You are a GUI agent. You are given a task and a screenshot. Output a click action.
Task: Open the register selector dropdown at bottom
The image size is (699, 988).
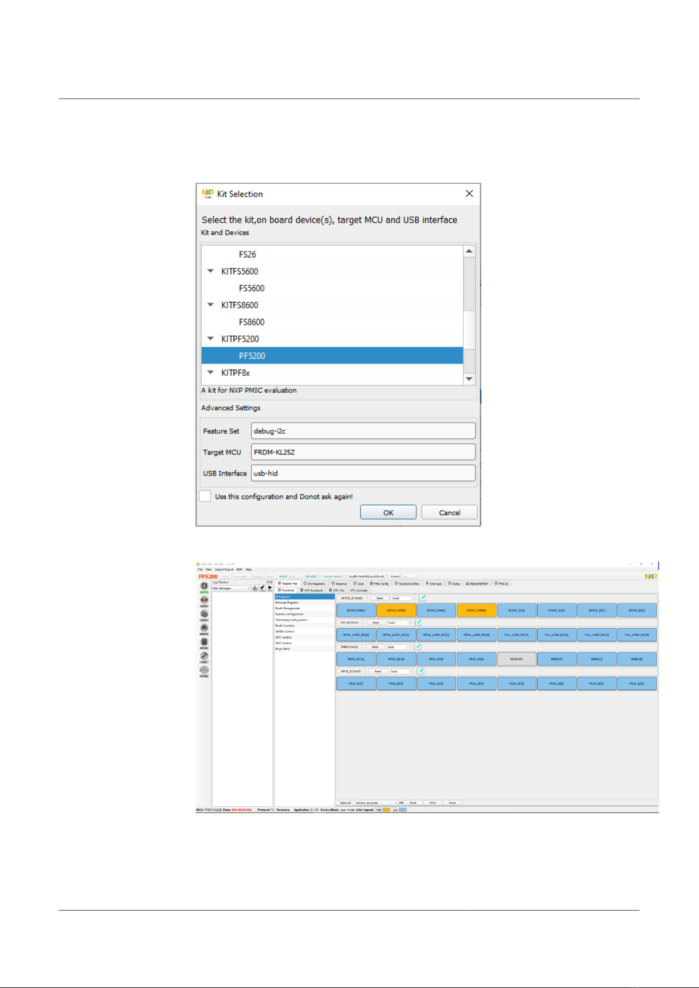(376, 803)
